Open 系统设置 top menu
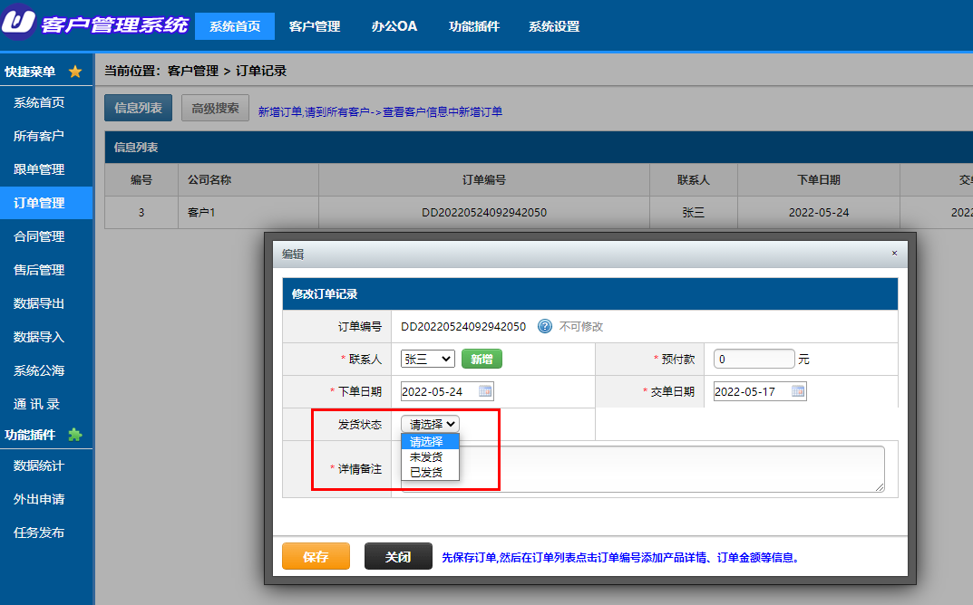This screenshot has width=973, height=605. point(554,26)
